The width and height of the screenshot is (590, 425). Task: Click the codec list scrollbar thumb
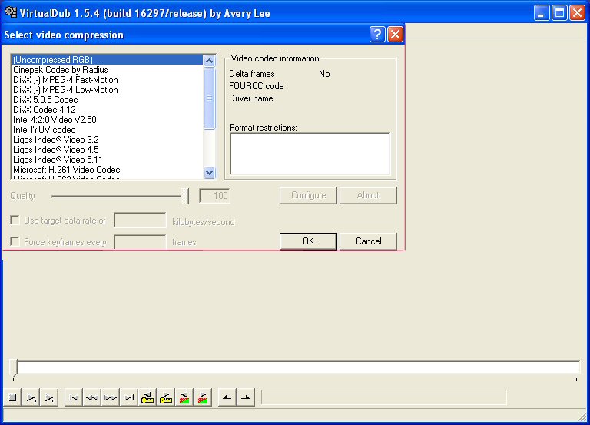[x=209, y=98]
